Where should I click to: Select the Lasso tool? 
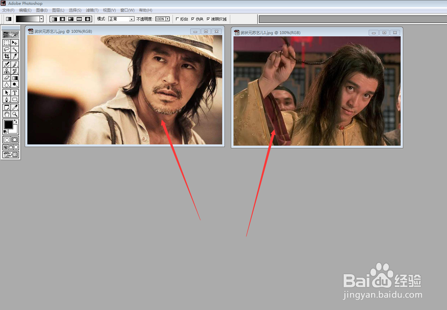7,50
